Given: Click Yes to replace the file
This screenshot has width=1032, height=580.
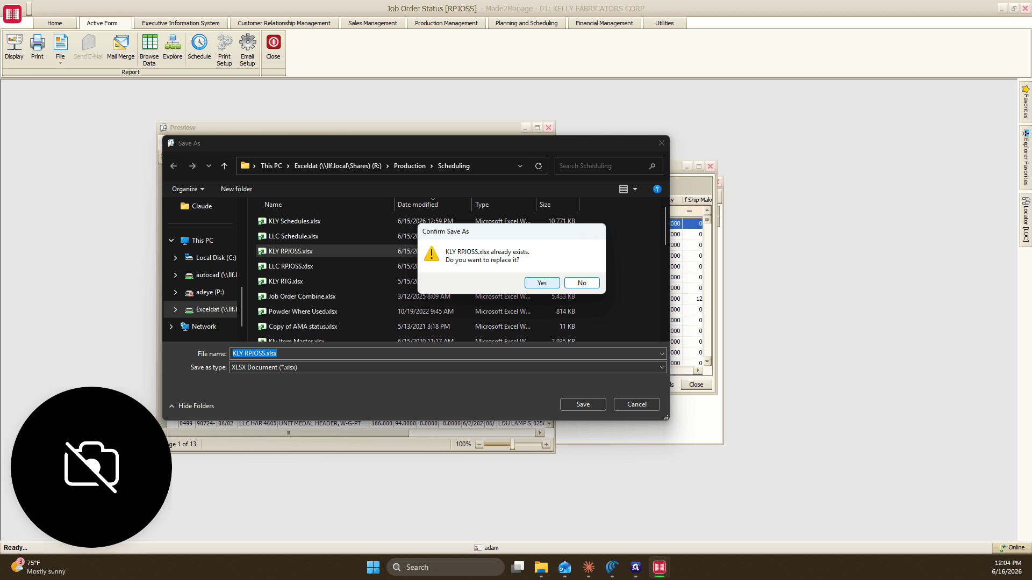Looking at the screenshot, I should pyautogui.click(x=542, y=283).
